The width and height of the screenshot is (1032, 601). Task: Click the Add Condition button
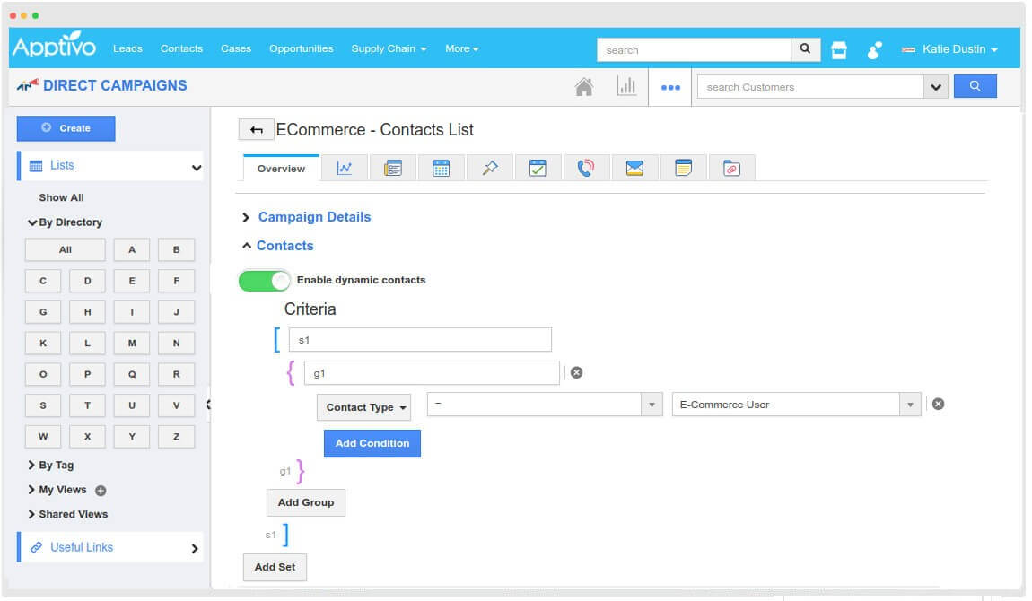pos(372,443)
